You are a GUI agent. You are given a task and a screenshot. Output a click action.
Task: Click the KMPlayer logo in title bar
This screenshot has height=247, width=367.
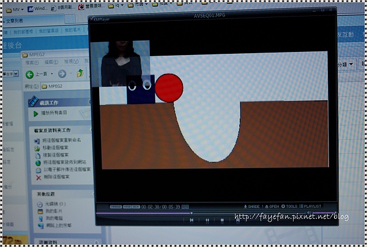[x=100, y=19]
